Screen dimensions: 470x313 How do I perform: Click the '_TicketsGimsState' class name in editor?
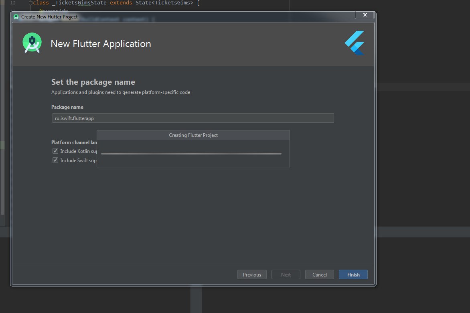pyautogui.click(x=79, y=3)
